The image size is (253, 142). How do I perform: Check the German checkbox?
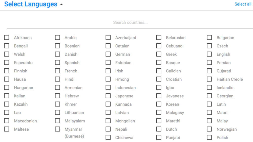pyautogui.click(x=108, y=54)
